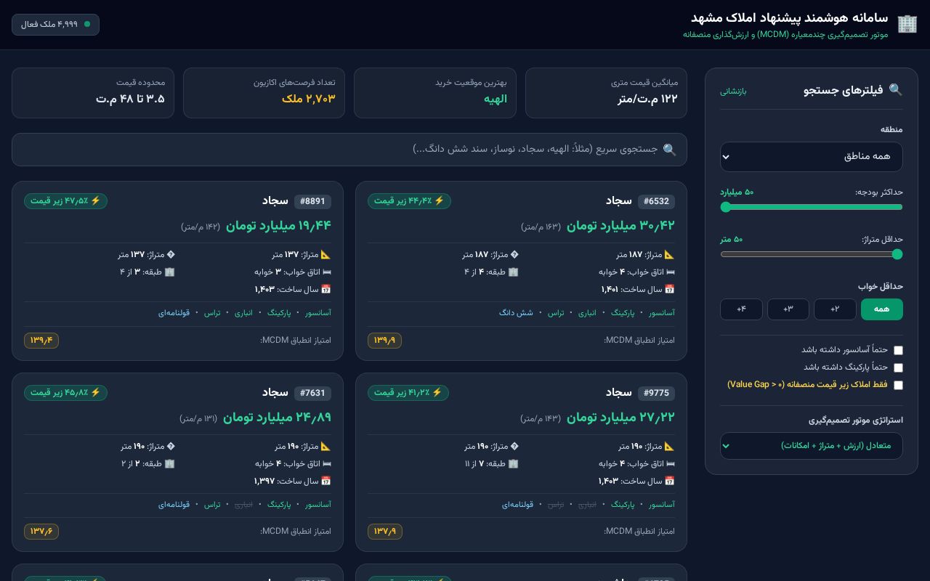Viewport: 930px width, 581px height.
Task: Click the building logo icon in the header
Action: (x=907, y=24)
